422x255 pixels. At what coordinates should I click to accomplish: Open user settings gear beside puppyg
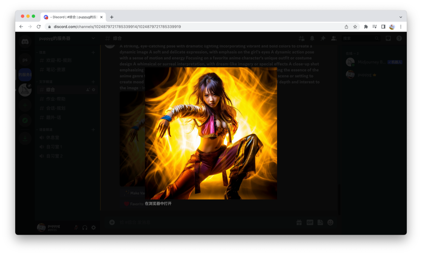[x=93, y=228]
